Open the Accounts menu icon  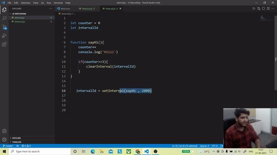pos(4,131)
